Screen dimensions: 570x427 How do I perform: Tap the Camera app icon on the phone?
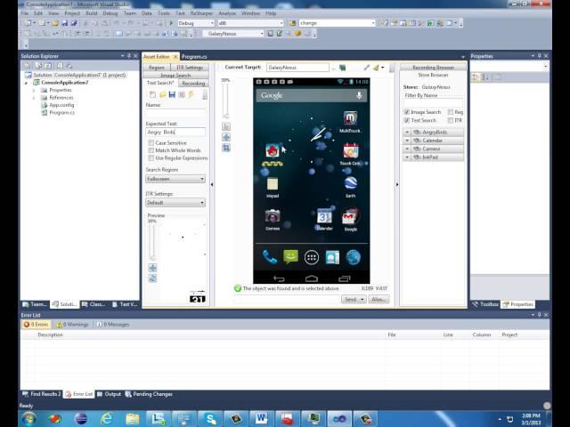coord(273,216)
